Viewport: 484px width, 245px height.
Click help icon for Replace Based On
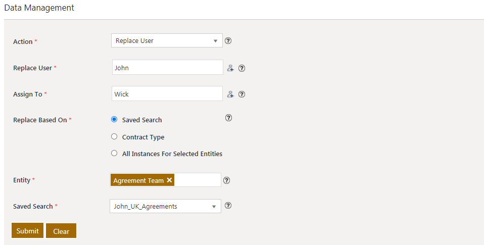tap(228, 118)
